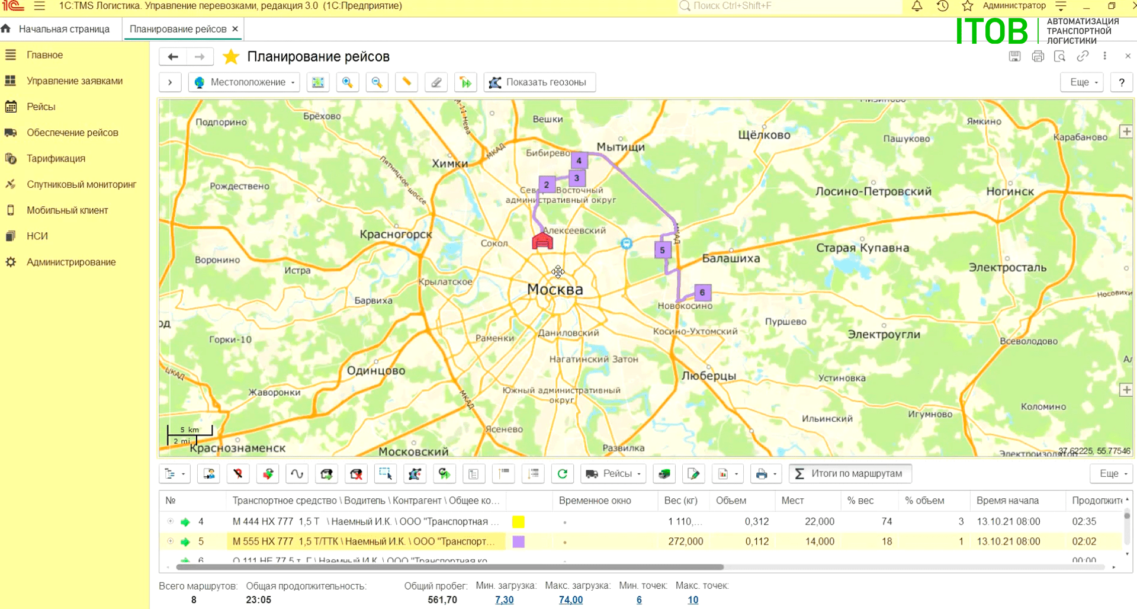Close the Планирование рейсов tab
The width and height of the screenshot is (1137, 609).
235,29
